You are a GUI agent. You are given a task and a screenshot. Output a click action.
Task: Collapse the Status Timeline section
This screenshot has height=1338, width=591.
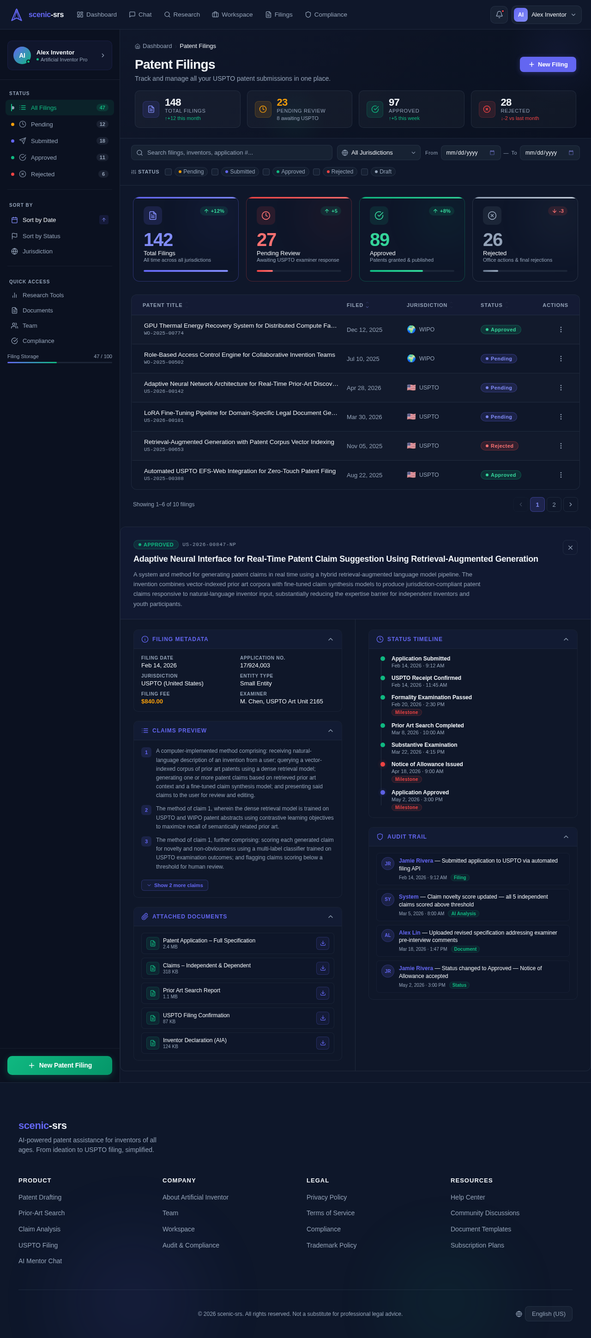(x=566, y=639)
